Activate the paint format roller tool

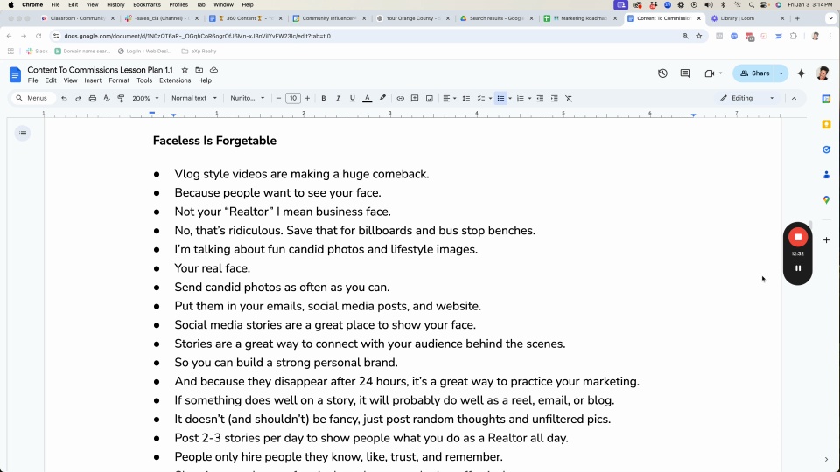point(121,99)
